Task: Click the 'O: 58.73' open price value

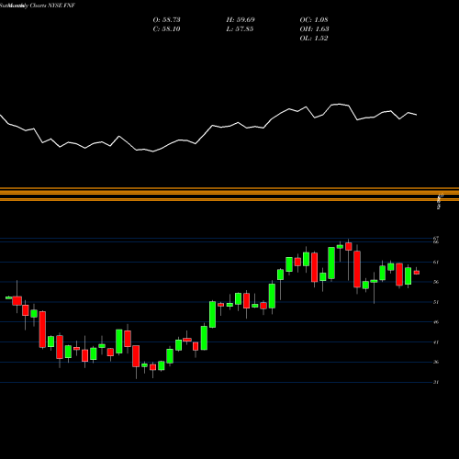Action: point(166,20)
